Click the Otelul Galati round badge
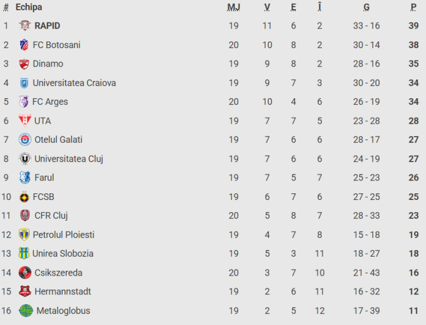 (x=25, y=140)
